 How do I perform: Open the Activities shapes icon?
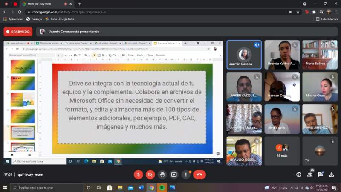(332, 175)
